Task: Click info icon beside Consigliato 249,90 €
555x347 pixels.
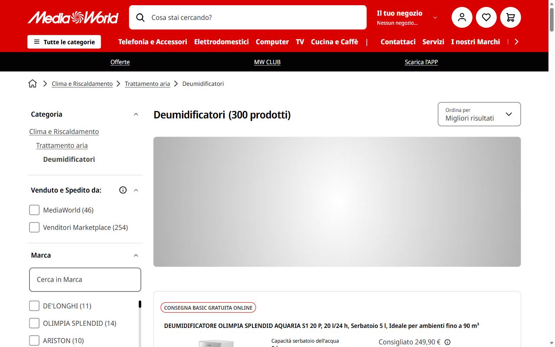Action: tap(447, 342)
